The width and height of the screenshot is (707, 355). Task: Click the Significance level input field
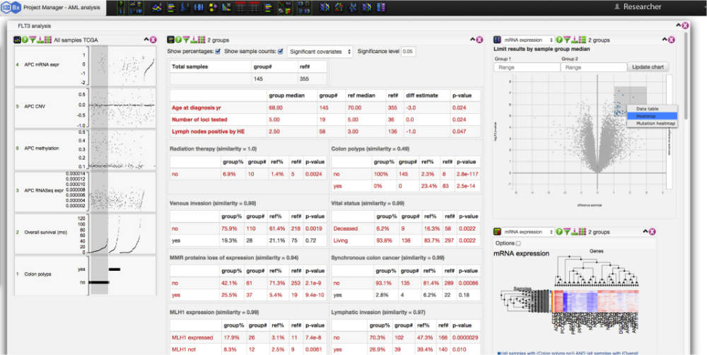pos(409,52)
